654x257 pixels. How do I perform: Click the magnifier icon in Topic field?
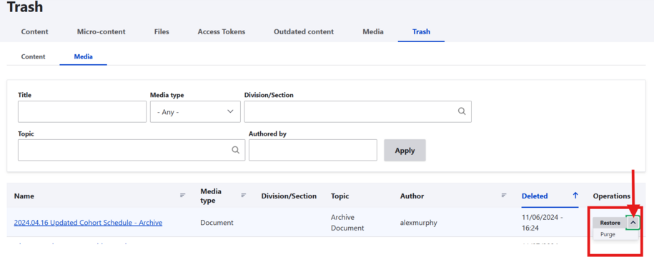(x=236, y=150)
